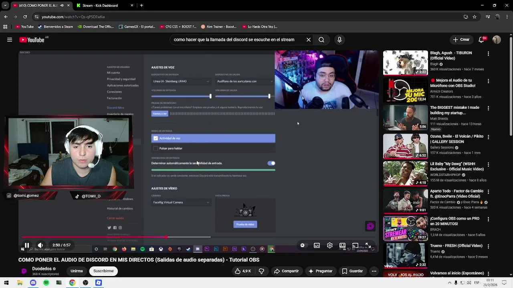The image size is (513, 288).
Task: Pause the video with the player button
Action: pyautogui.click(x=27, y=245)
